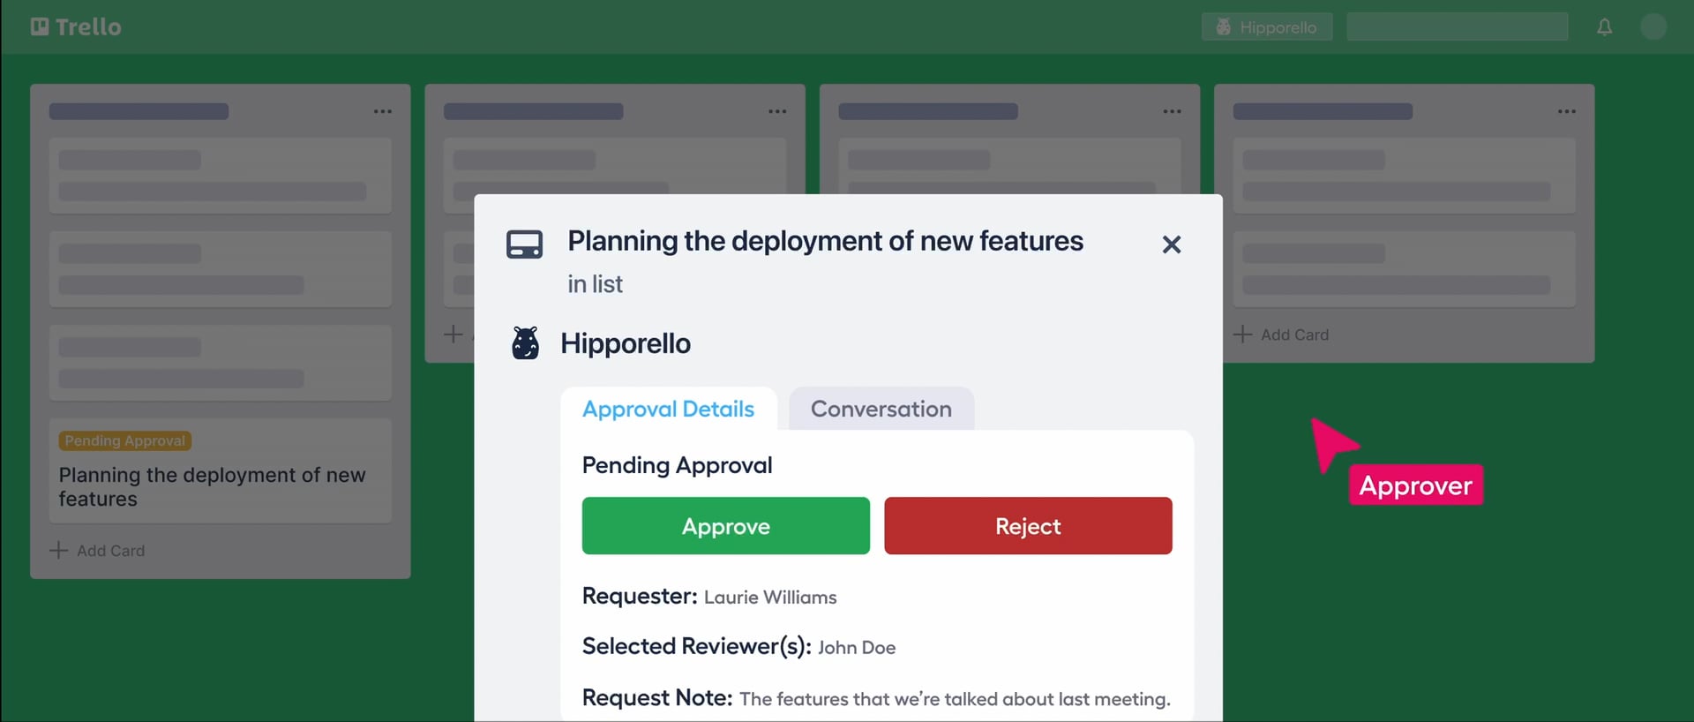Open fourth list's three-dot menu
The image size is (1694, 722).
[1566, 111]
